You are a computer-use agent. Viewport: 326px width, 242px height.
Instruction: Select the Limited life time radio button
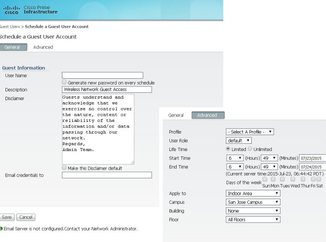coord(228,149)
